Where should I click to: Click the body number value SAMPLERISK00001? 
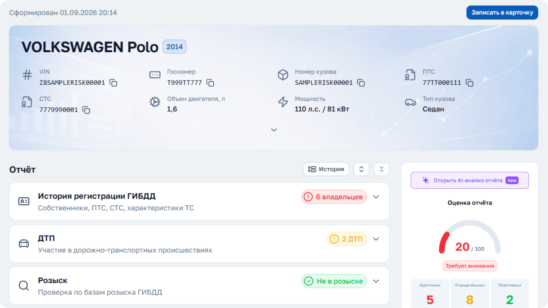tap(324, 83)
